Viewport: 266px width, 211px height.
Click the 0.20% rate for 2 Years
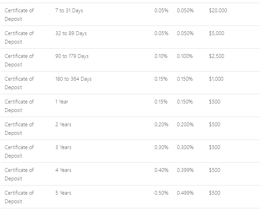pos(161,125)
